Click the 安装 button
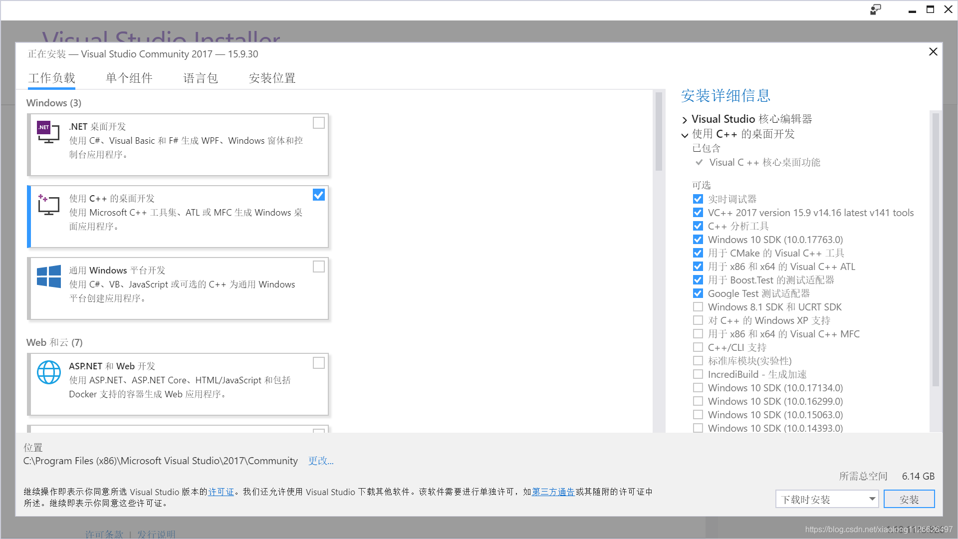 (x=909, y=499)
